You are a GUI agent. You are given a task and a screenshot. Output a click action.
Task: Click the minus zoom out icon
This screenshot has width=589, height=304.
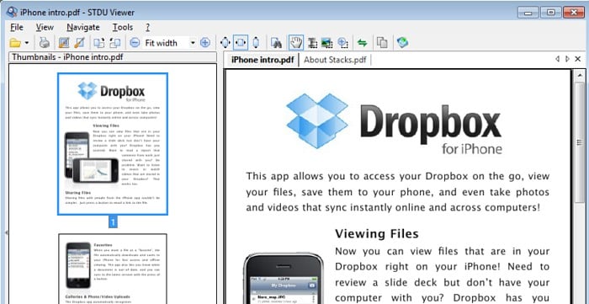pyautogui.click(x=135, y=43)
